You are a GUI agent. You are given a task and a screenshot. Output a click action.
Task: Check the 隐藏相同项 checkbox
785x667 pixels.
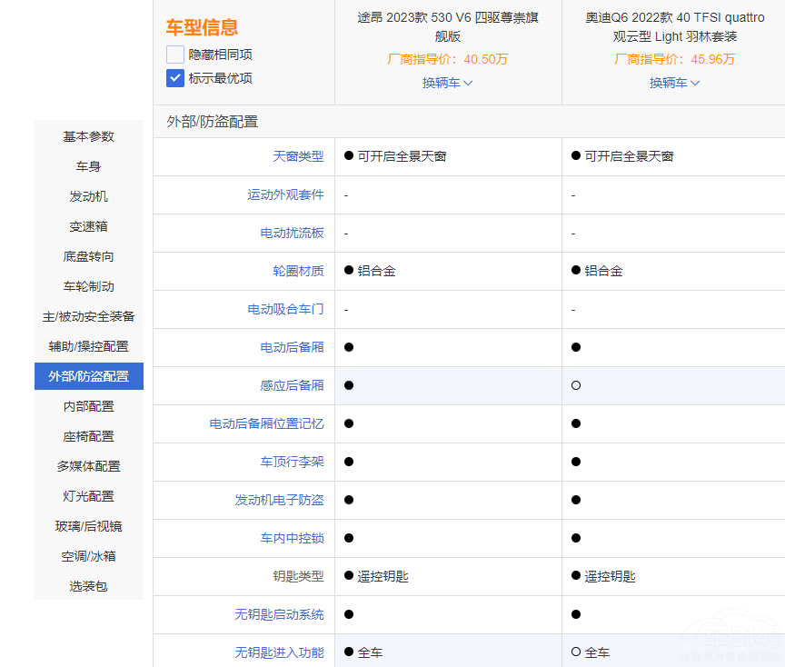pos(175,55)
